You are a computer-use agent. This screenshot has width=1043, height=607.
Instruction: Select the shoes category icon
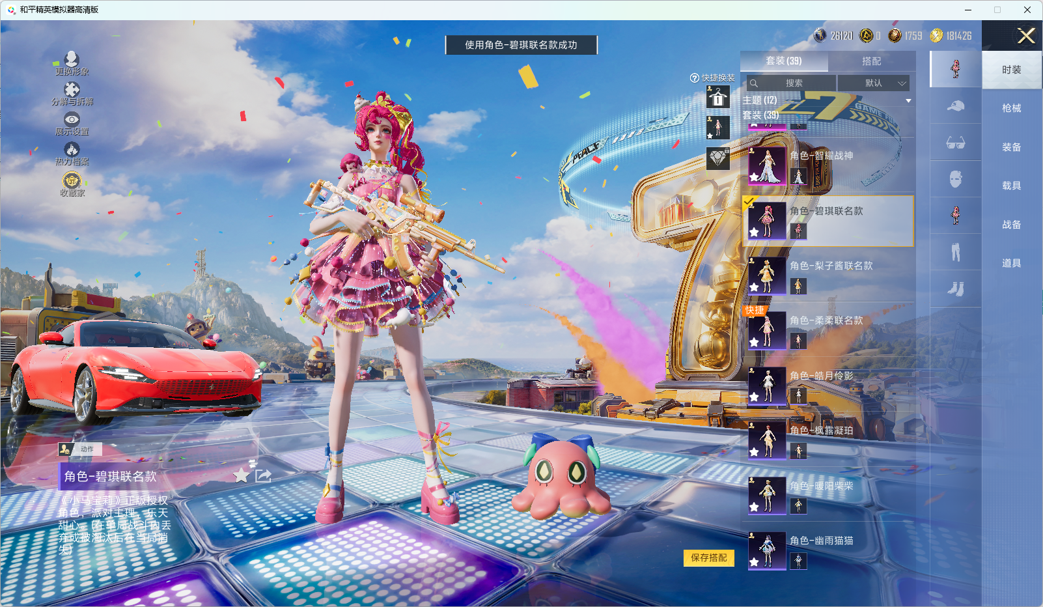pyautogui.click(x=956, y=289)
